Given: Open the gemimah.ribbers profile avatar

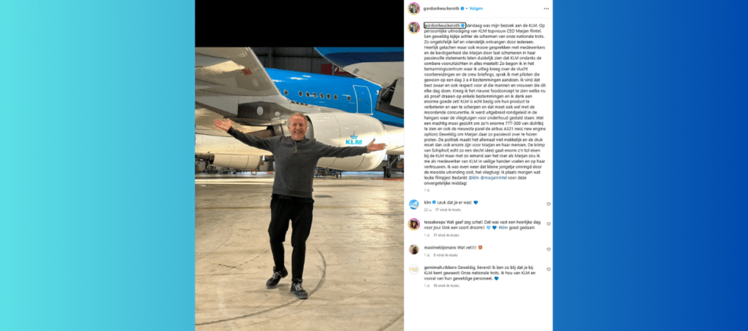Looking at the screenshot, I should point(413,269).
